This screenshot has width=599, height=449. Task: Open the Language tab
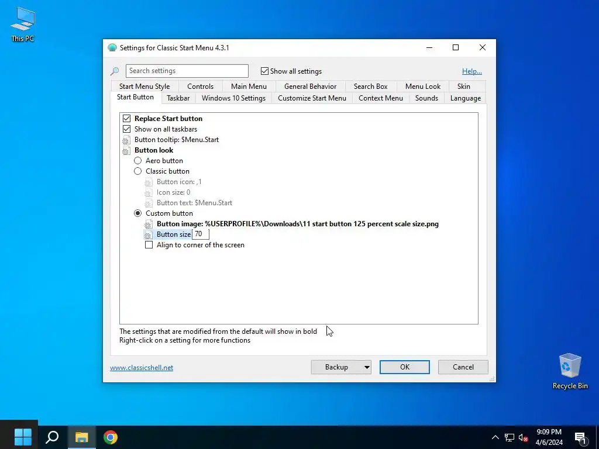(x=465, y=98)
